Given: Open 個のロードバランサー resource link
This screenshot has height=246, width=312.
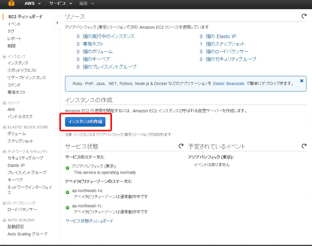Looking at the screenshot, I should (227, 51).
